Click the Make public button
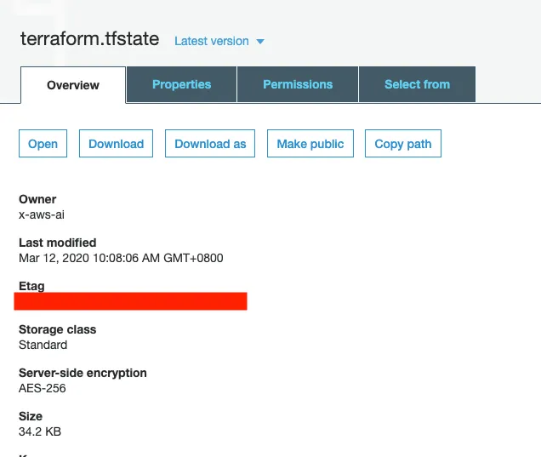The width and height of the screenshot is (541, 457). pos(310,144)
